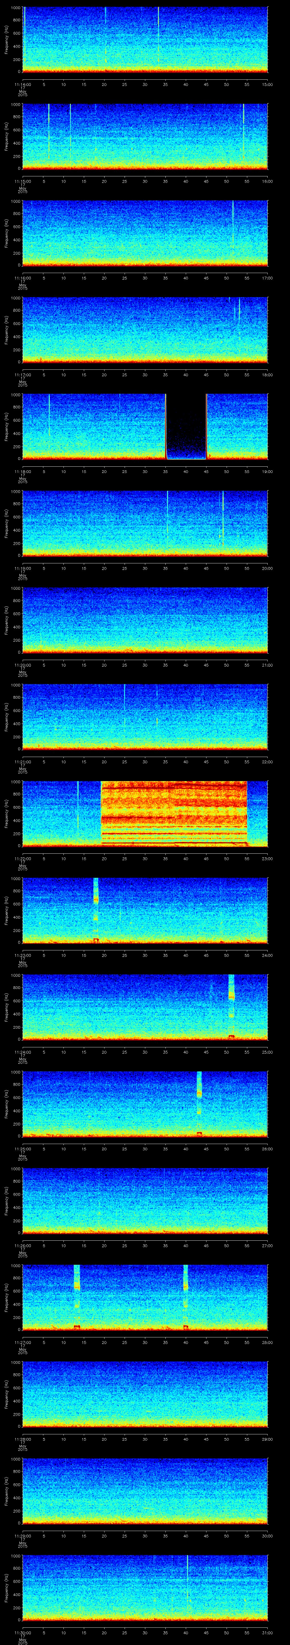The image size is (290, 1645).
Task: Click the vertical line near 33 s at 11:14
Action: click(x=158, y=38)
